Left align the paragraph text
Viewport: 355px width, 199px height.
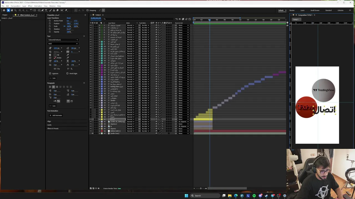pyautogui.click(x=50, y=87)
